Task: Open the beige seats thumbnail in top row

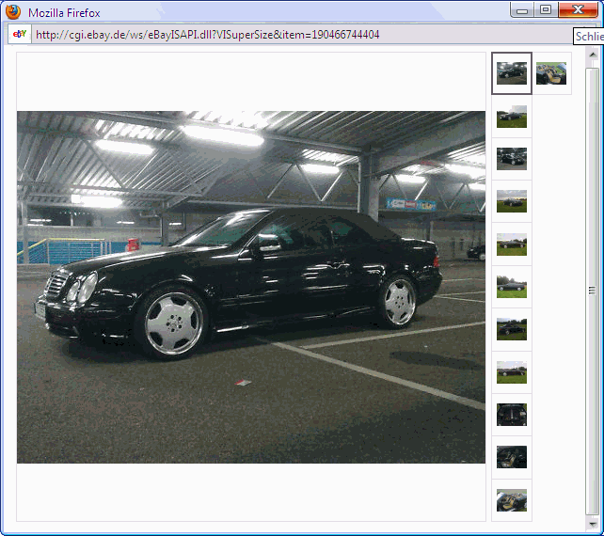Action: [x=551, y=73]
